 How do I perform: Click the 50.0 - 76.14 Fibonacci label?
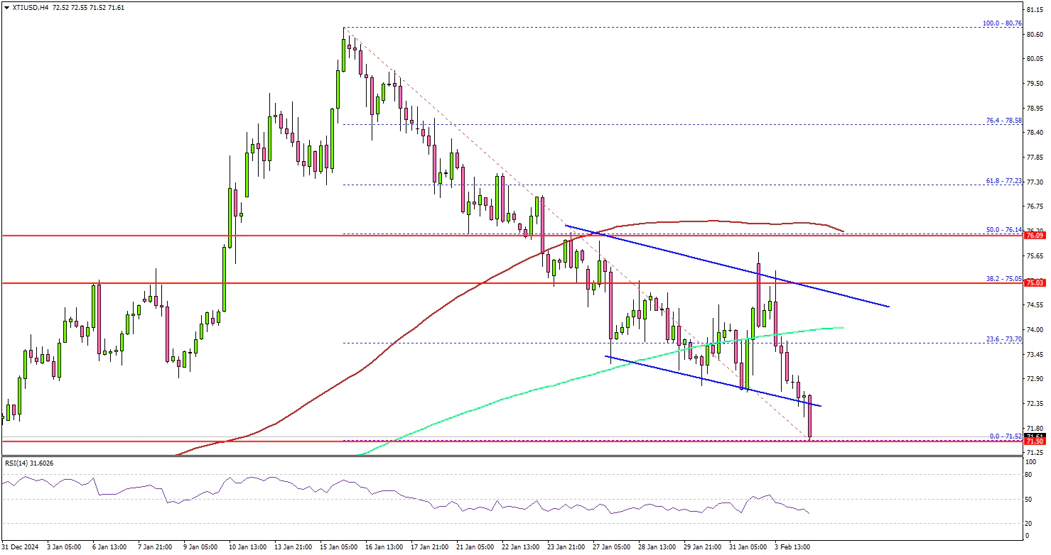point(1001,230)
